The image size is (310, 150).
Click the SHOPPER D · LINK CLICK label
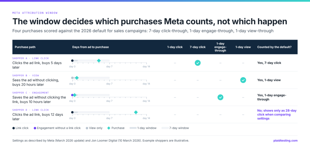click(x=31, y=110)
